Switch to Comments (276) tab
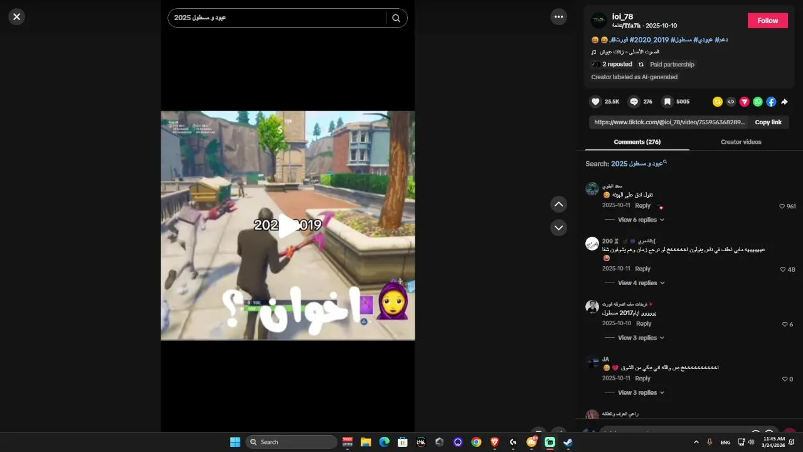This screenshot has width=803, height=452. tap(637, 142)
